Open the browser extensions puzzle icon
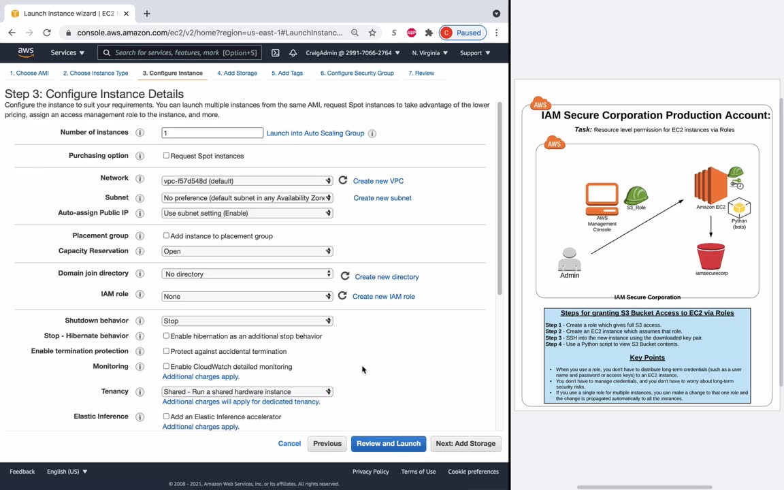 (x=429, y=33)
